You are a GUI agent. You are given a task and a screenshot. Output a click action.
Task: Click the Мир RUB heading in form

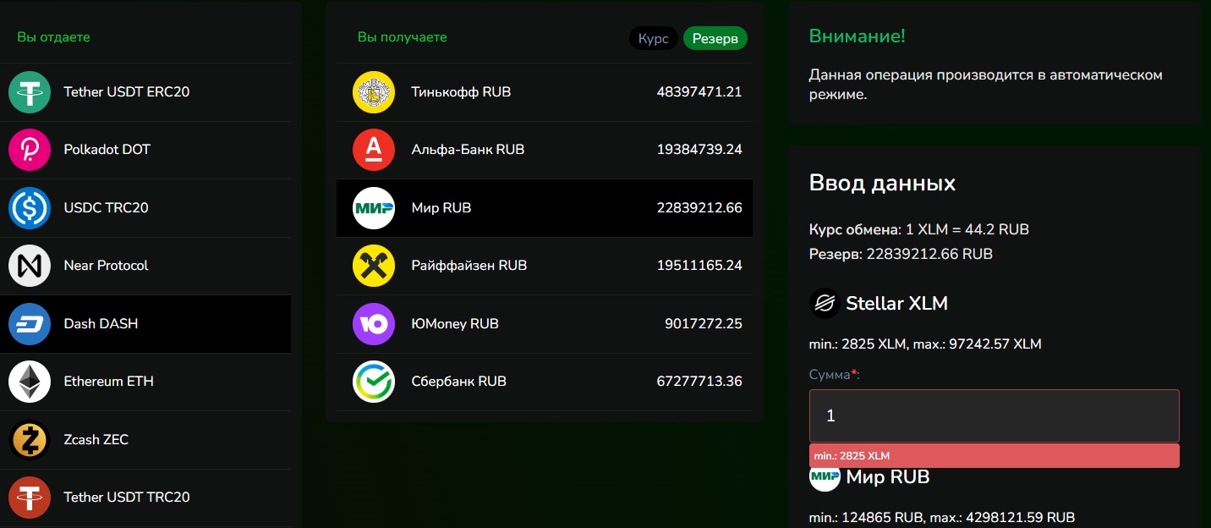click(888, 477)
